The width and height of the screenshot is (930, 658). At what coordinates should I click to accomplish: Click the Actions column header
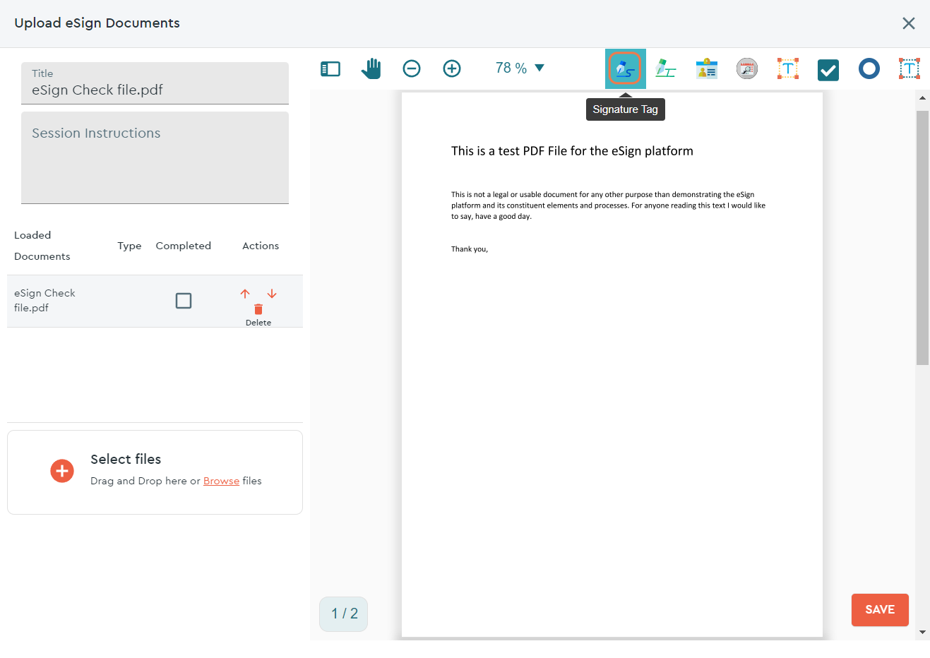tap(261, 246)
